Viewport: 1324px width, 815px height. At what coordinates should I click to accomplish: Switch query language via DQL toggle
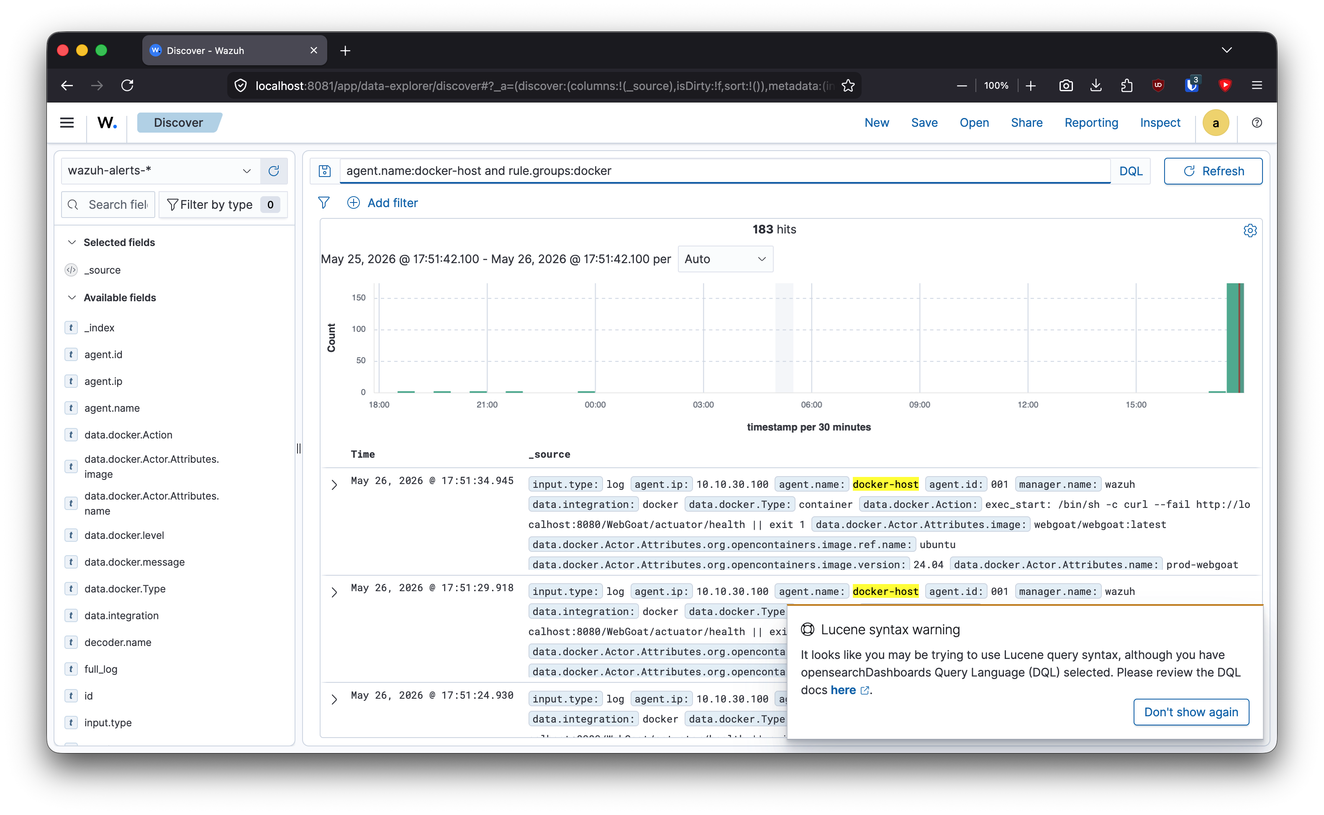[x=1131, y=171]
